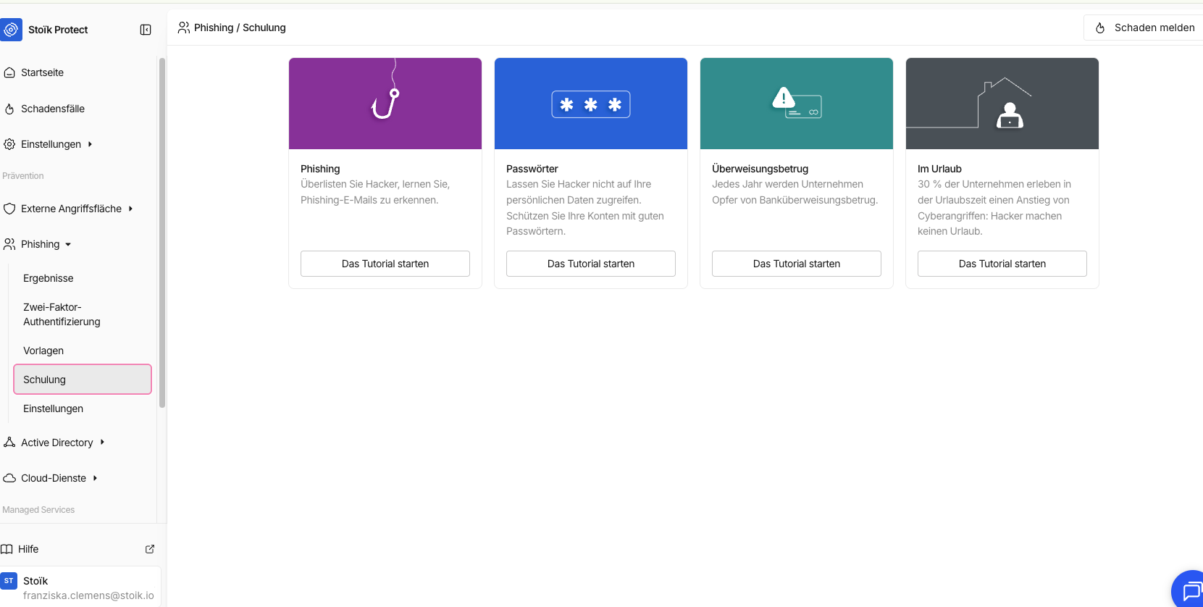Image resolution: width=1203 pixels, height=607 pixels.
Task: Click the Stoïk account name
Action: 35,581
